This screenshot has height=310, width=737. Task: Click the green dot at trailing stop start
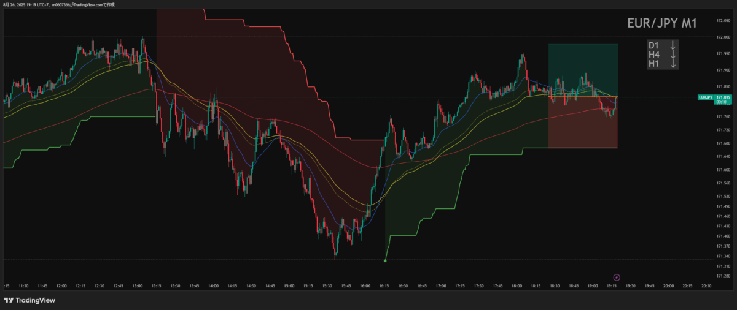point(385,261)
